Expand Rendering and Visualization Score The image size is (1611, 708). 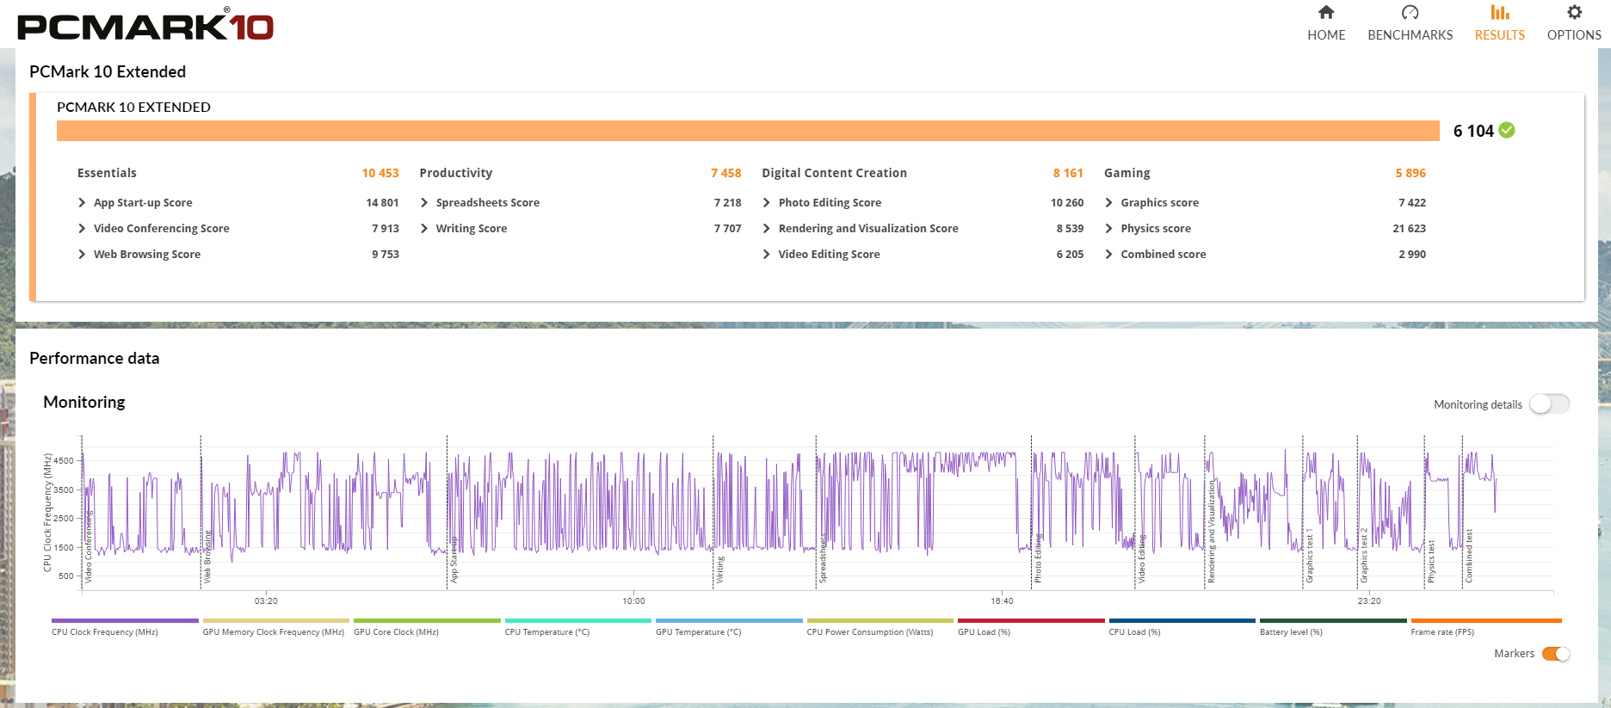click(767, 229)
